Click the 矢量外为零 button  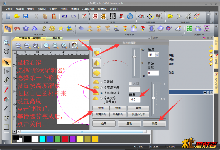click(x=138, y=115)
